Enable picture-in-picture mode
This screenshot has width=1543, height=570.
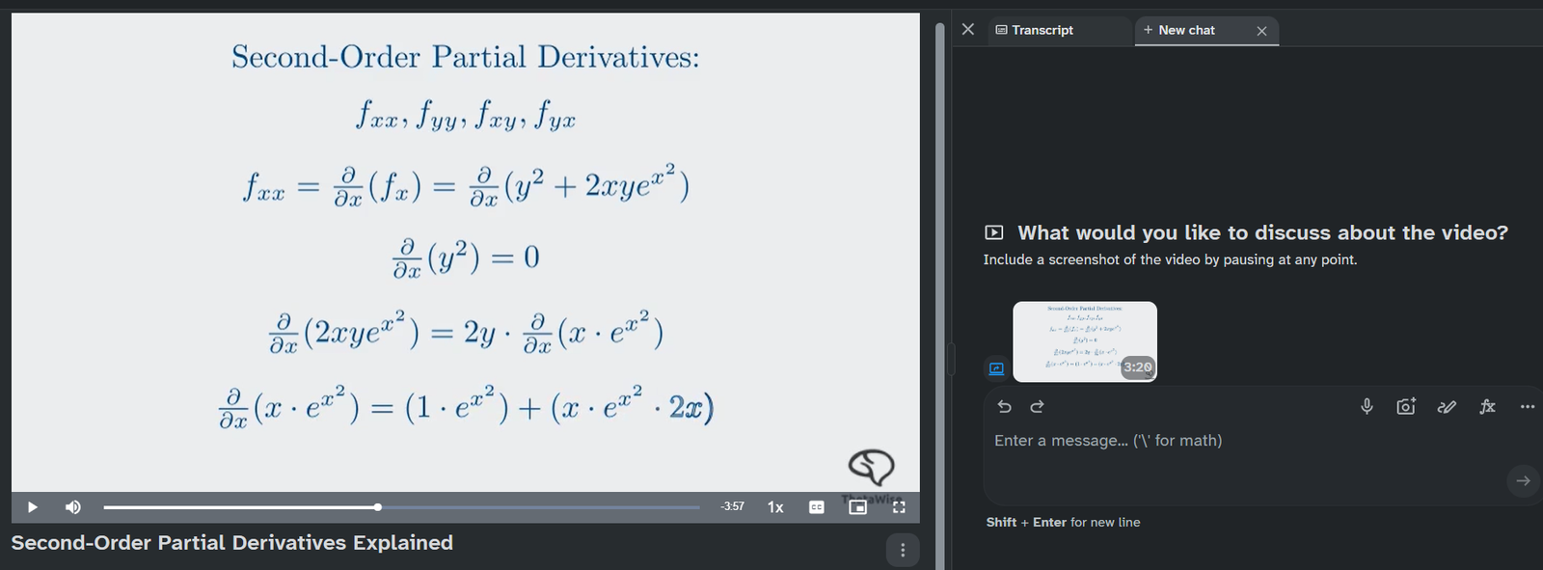pos(857,507)
